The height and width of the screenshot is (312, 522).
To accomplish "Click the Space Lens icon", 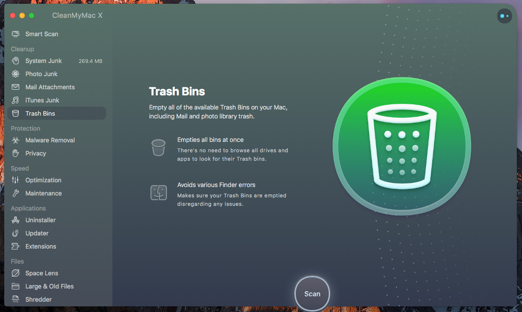I will (16, 273).
